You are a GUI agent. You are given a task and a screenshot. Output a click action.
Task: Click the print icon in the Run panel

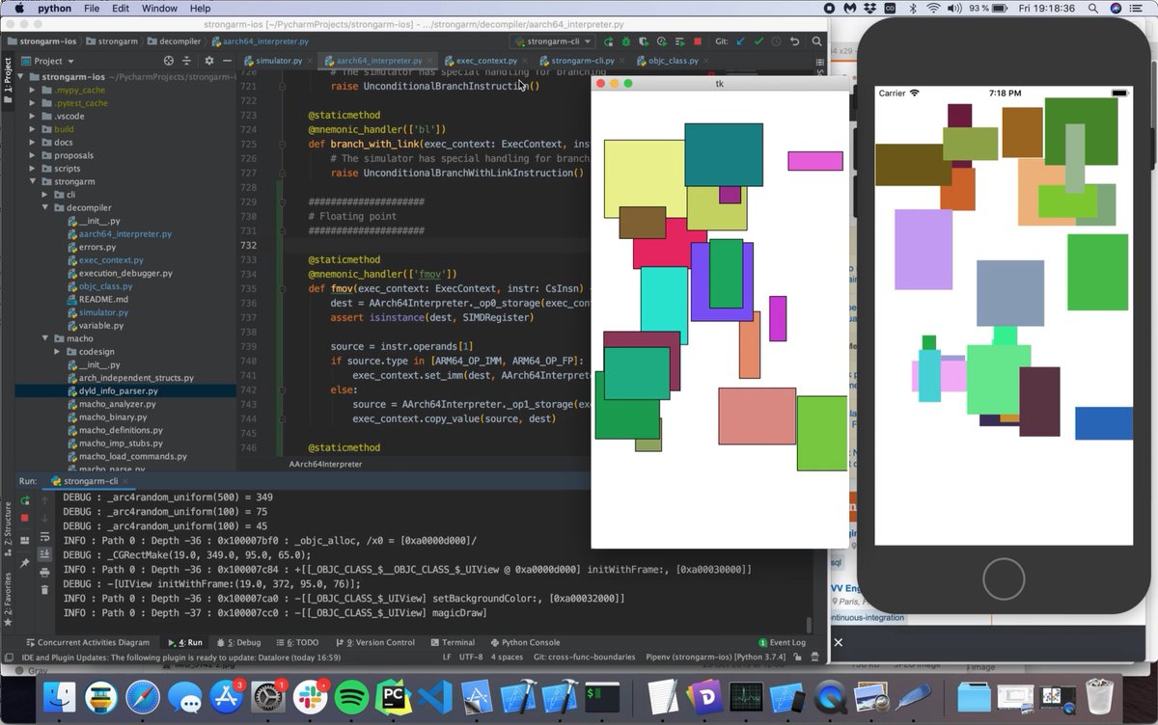(x=44, y=573)
